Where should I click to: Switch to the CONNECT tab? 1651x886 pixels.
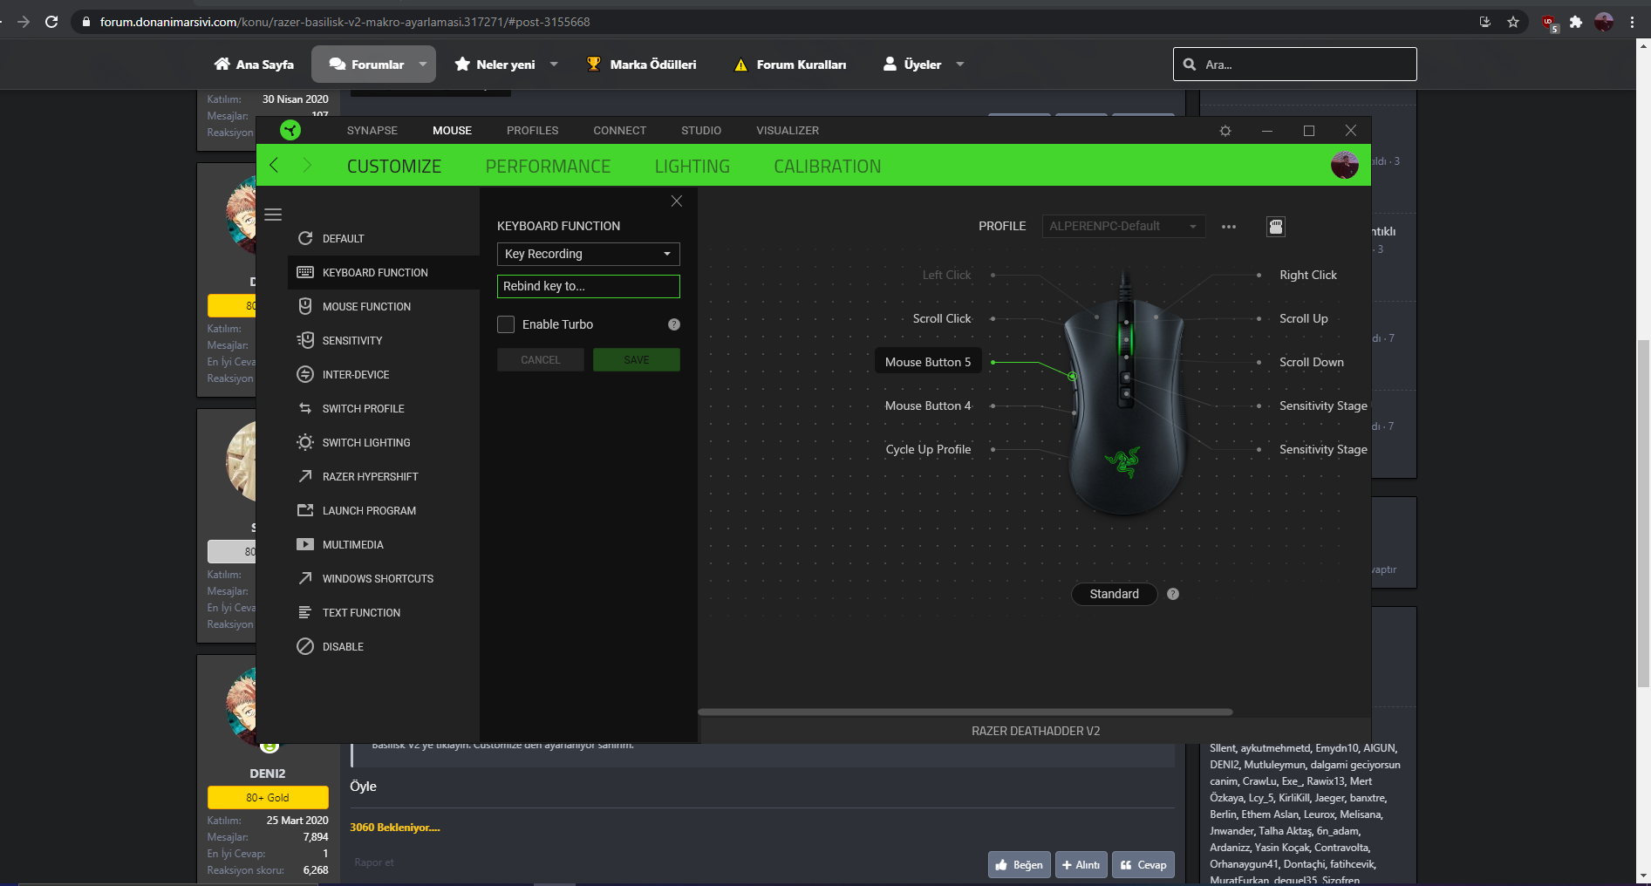click(620, 131)
